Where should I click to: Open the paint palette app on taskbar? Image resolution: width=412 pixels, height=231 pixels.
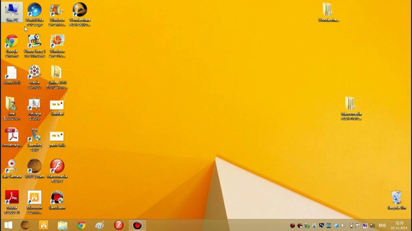pyautogui.click(x=100, y=225)
